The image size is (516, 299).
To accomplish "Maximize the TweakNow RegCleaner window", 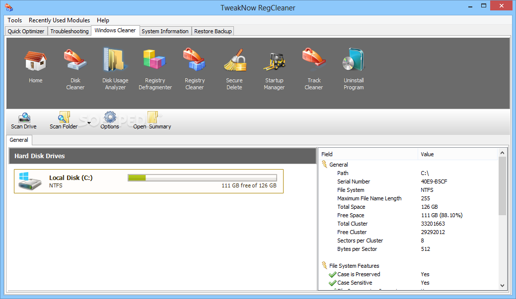I will click(x=483, y=5).
